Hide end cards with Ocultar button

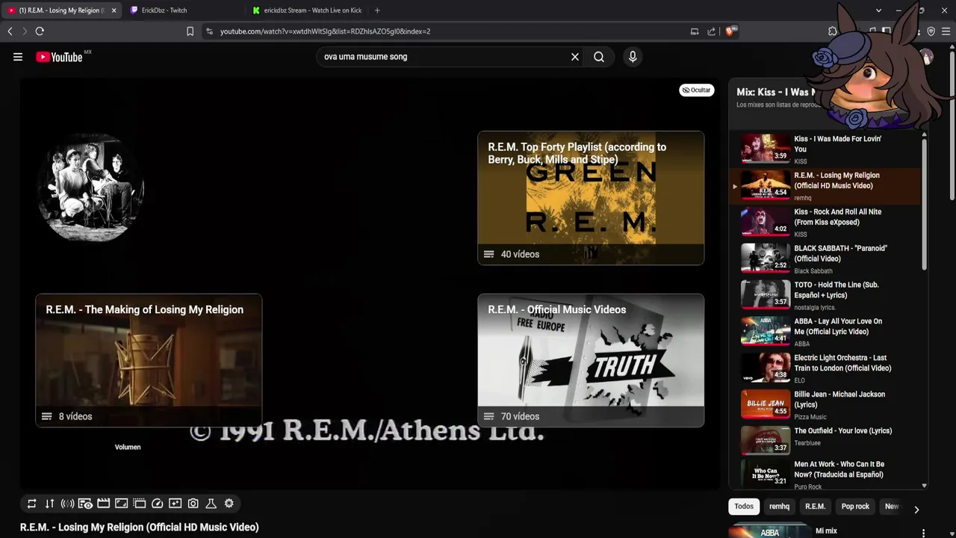(696, 90)
